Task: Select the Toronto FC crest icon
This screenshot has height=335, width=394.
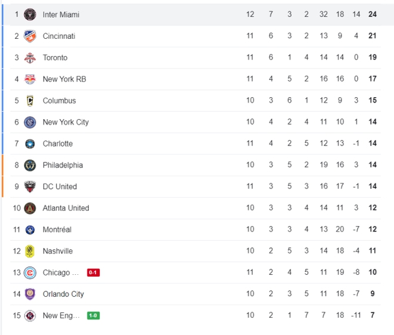Action: 30,58
